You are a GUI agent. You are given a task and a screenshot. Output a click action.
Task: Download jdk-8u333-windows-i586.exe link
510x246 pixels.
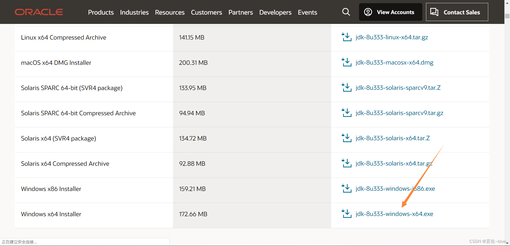395,189
